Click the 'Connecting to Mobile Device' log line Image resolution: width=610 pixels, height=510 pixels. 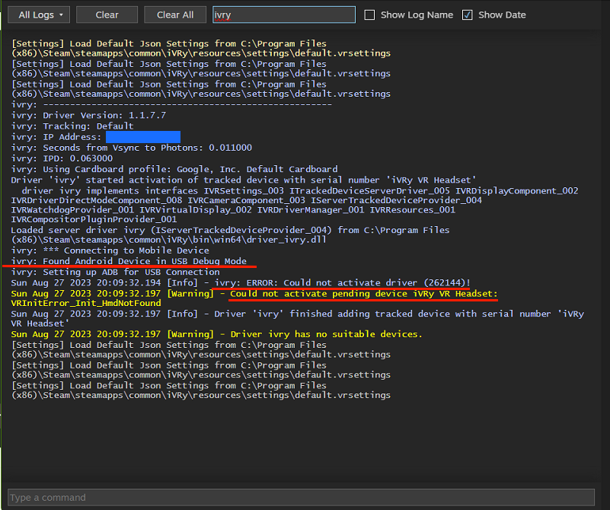click(x=110, y=250)
